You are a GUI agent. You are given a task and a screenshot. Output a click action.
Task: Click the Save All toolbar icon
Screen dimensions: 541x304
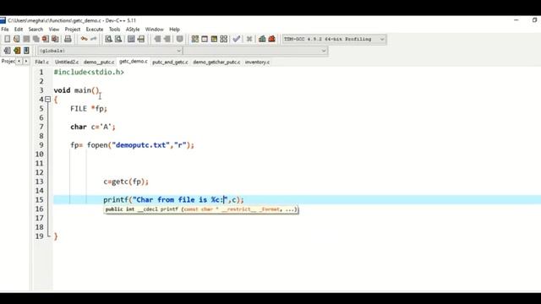pos(36,39)
